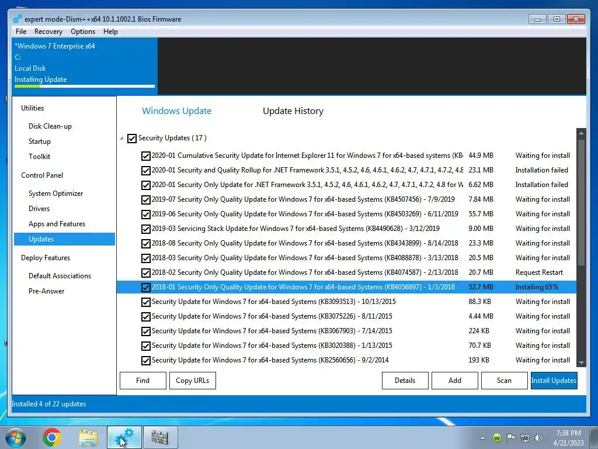Toggle the Security Updates group checkbox

coord(132,138)
